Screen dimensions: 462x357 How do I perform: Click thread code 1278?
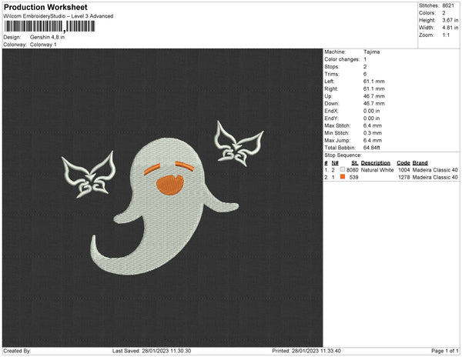[x=404, y=177]
